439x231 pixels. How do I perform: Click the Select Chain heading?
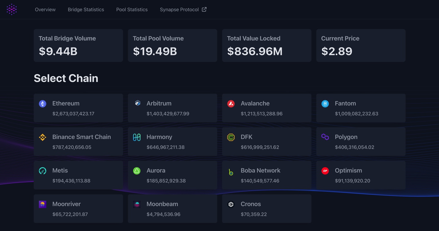coord(66,78)
